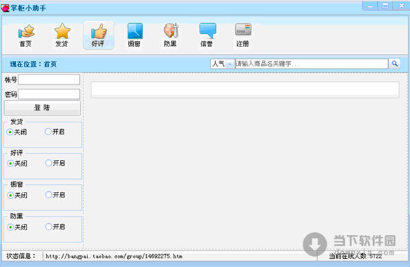The width and height of the screenshot is (410, 267).
Task: Open the 橱窗 showcase toolbar icon
Action: (x=135, y=36)
